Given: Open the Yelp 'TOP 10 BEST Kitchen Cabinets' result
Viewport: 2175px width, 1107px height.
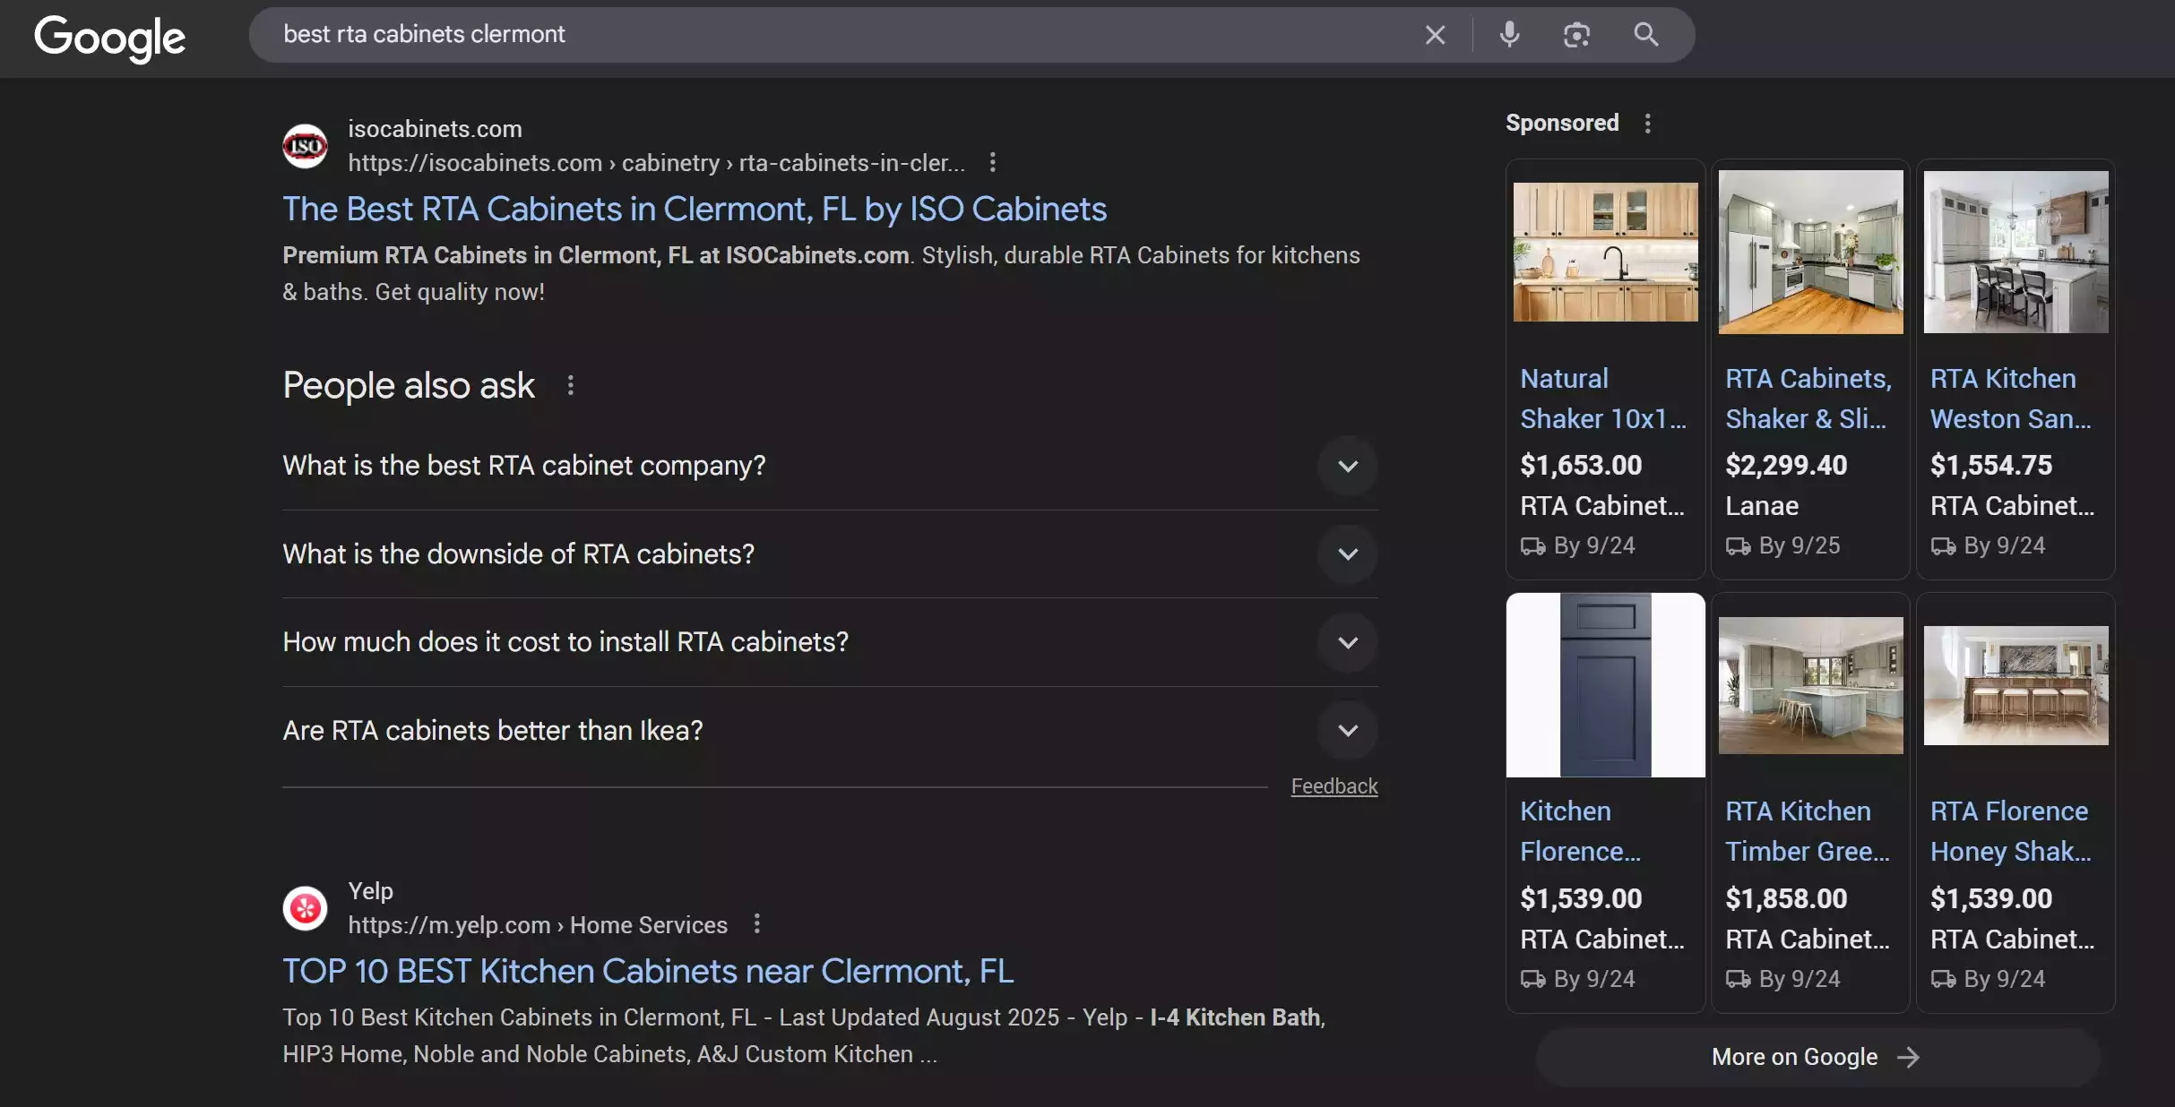Looking at the screenshot, I should click(x=648, y=972).
